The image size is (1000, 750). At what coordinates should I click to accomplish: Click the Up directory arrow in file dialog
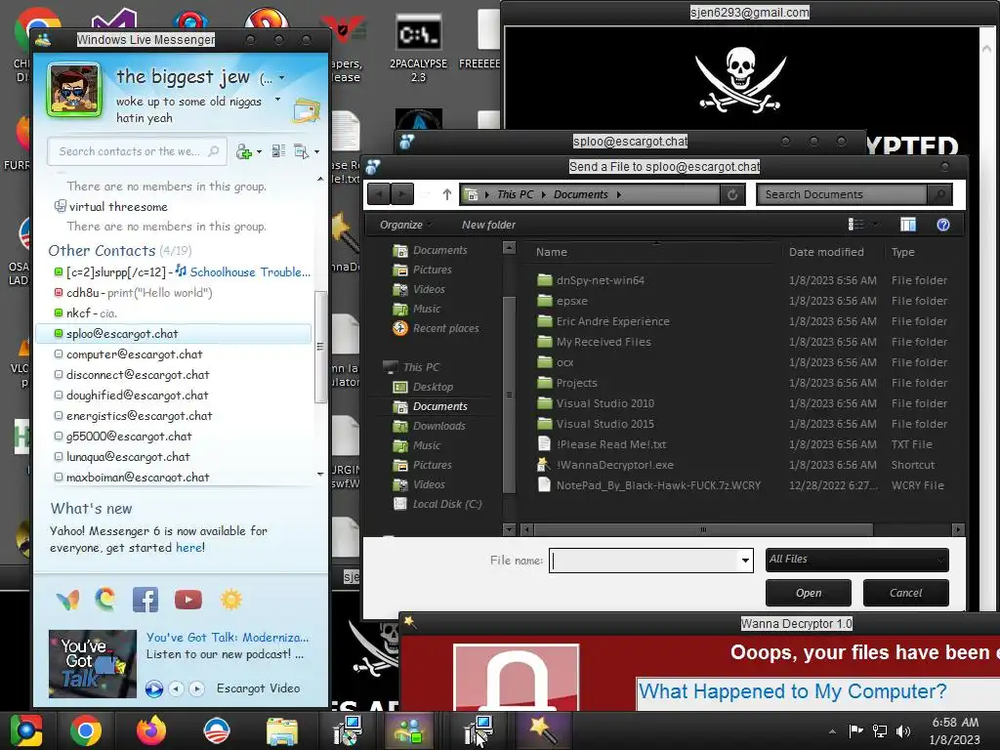point(447,194)
